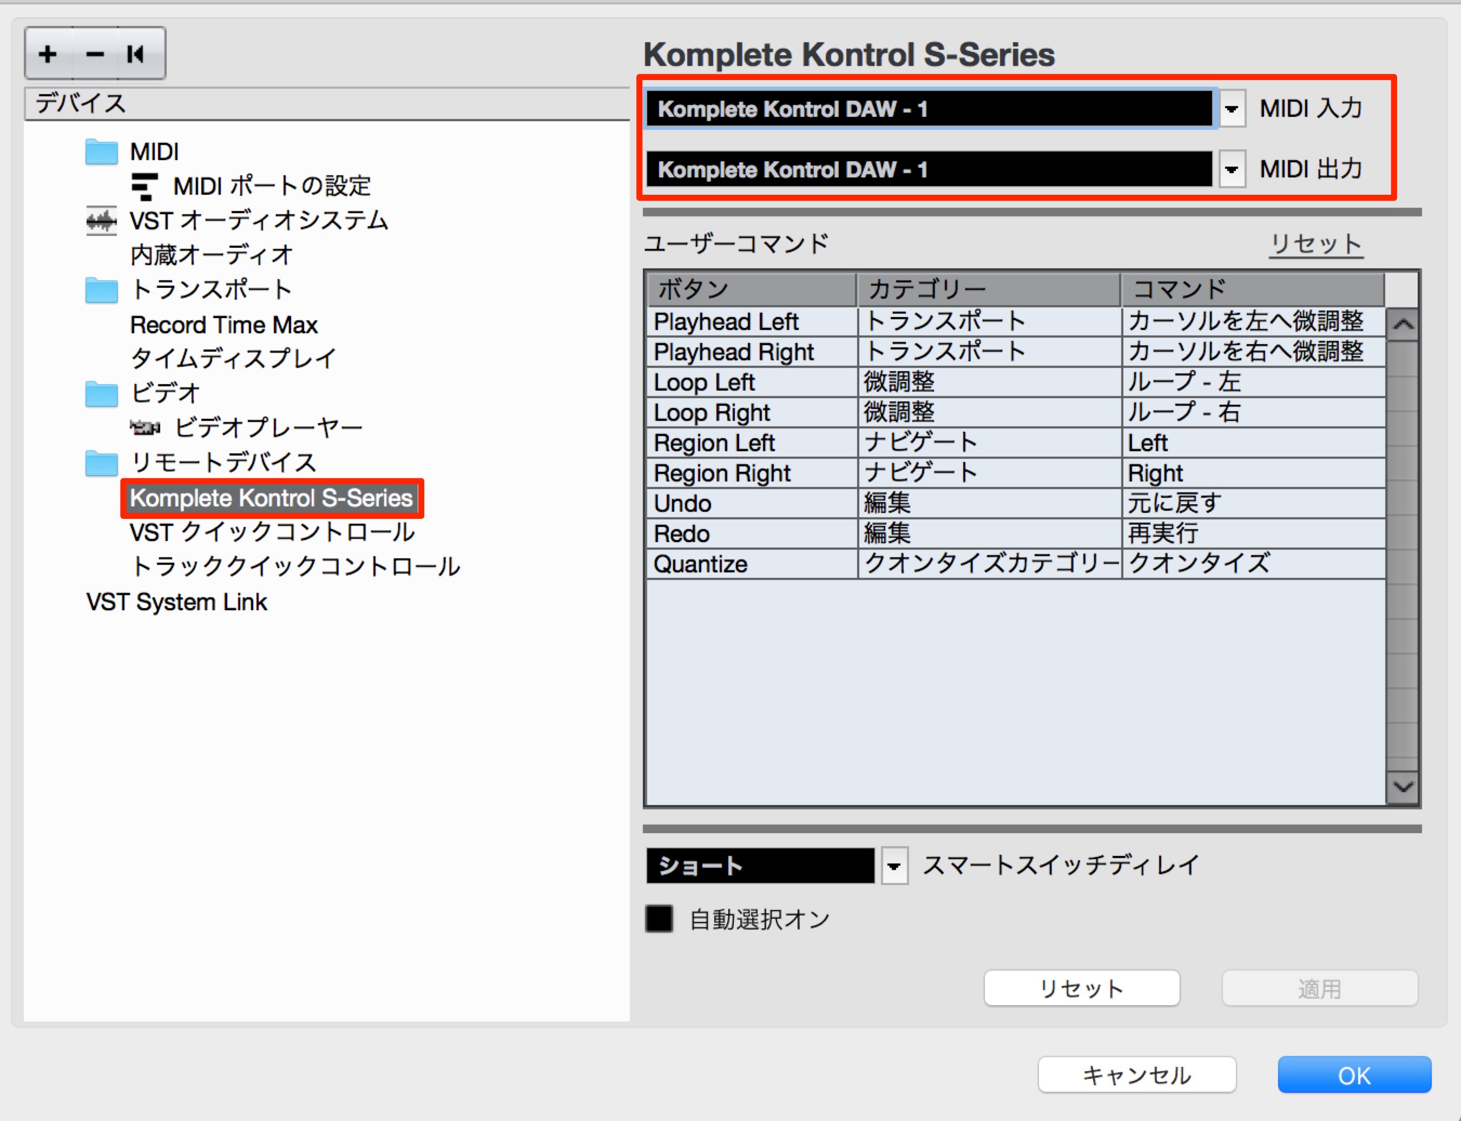Click the plus add device button
Screen dimensions: 1461x1121
pos(48,54)
